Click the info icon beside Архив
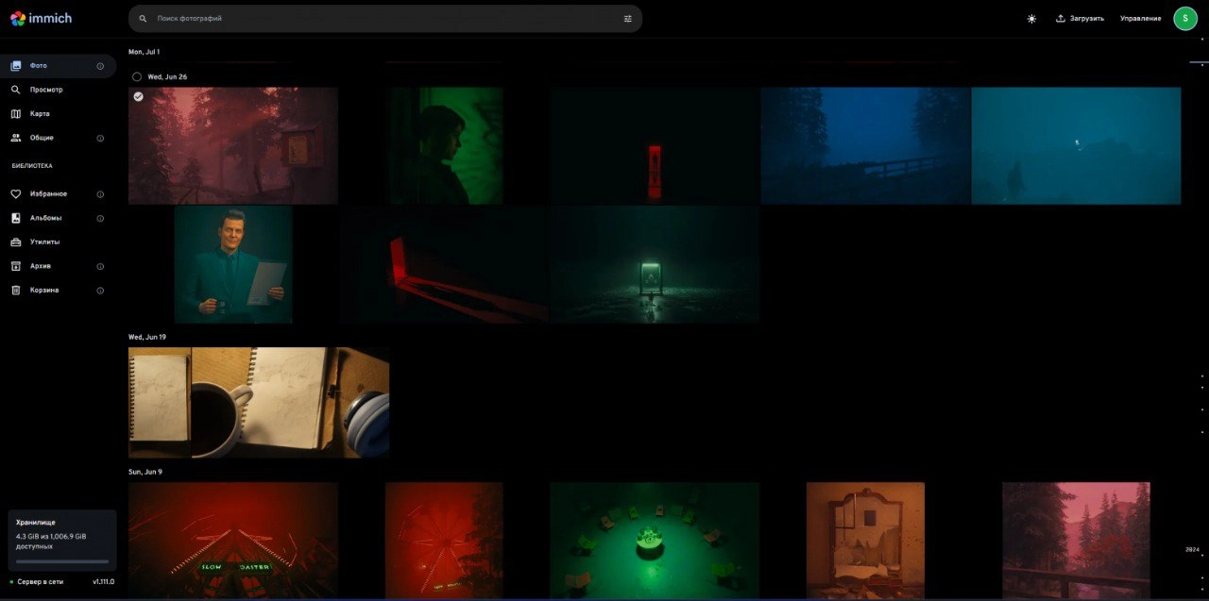 pos(100,266)
